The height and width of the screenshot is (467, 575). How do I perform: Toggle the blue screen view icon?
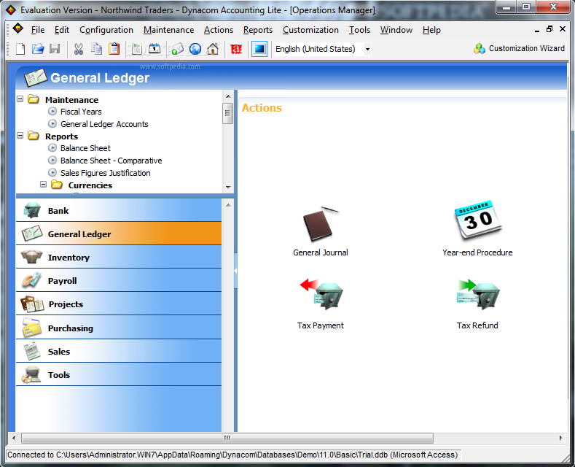259,49
